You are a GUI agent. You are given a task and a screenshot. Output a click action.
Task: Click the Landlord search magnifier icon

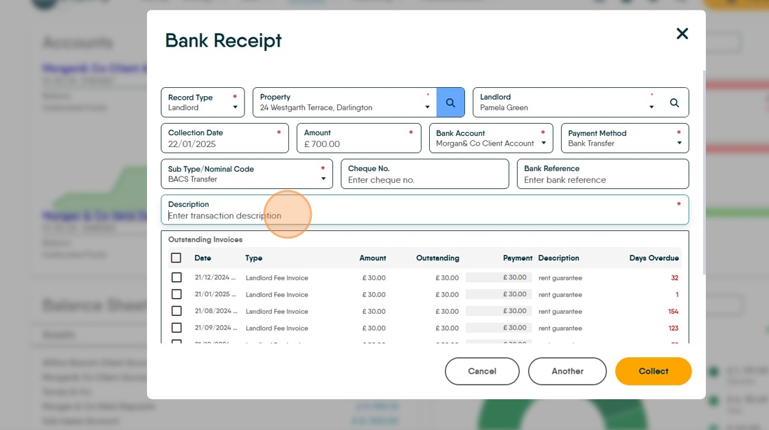pyautogui.click(x=674, y=102)
